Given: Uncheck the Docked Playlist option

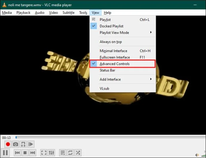Looking at the screenshot, I should [x=123, y=26].
